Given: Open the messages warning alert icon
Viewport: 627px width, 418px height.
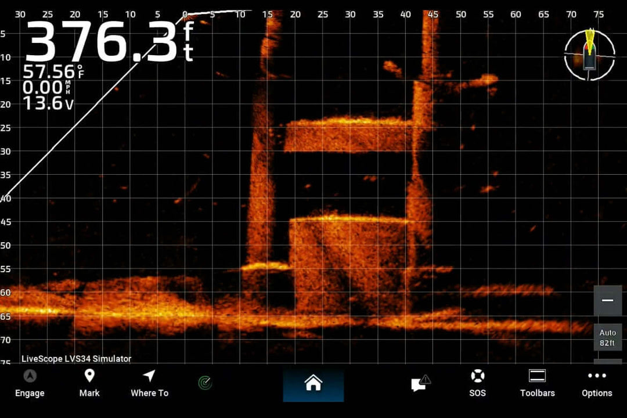Looking at the screenshot, I should [x=421, y=384].
